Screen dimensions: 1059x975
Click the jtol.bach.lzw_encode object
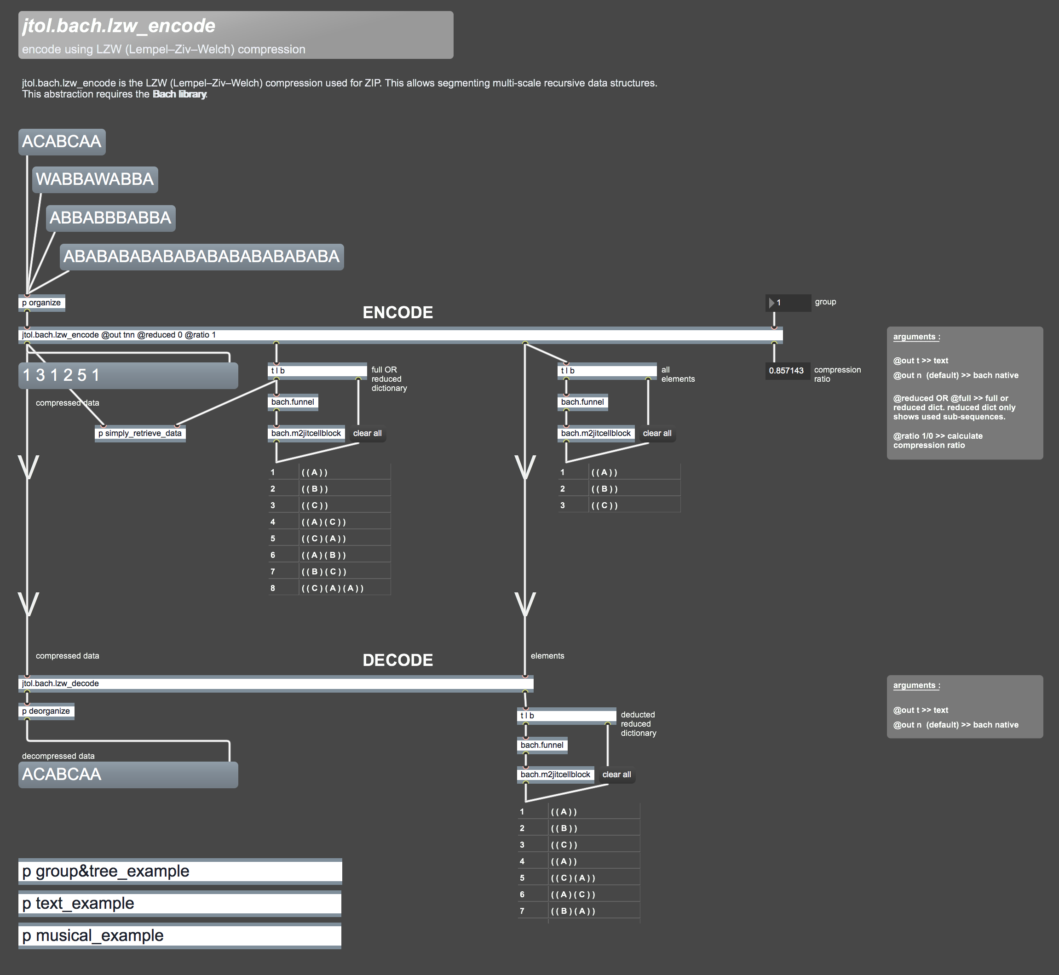(119, 335)
